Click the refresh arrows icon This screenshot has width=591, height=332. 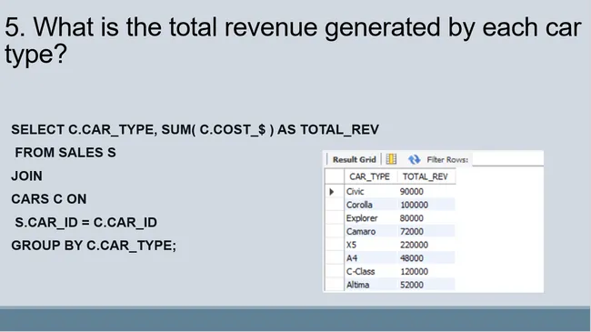414,159
